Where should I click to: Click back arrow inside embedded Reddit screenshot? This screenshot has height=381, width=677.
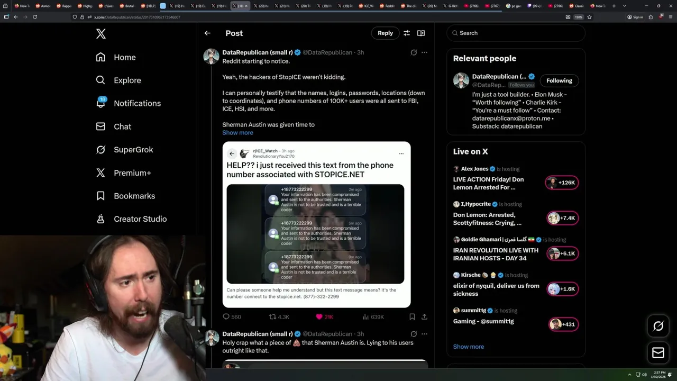(x=232, y=153)
